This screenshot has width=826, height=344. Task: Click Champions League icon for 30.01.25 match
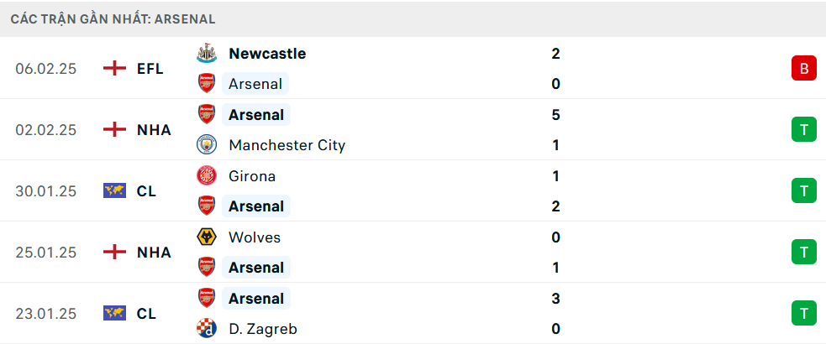114,191
